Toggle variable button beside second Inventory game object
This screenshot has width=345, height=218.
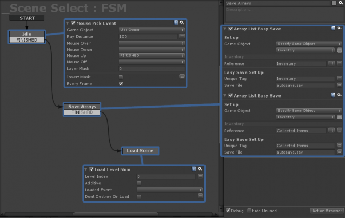point(340,117)
